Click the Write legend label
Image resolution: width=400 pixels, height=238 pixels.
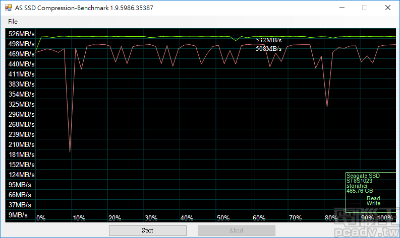pyautogui.click(x=373, y=203)
